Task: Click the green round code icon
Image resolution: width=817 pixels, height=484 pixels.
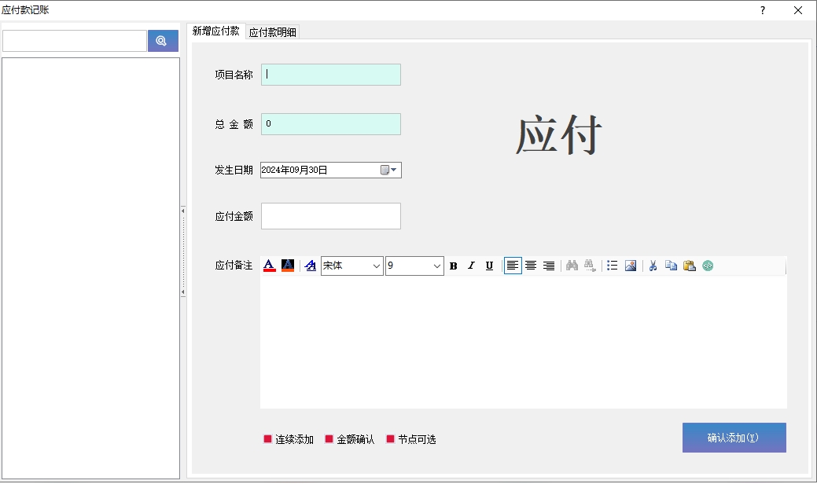Action: (x=708, y=266)
